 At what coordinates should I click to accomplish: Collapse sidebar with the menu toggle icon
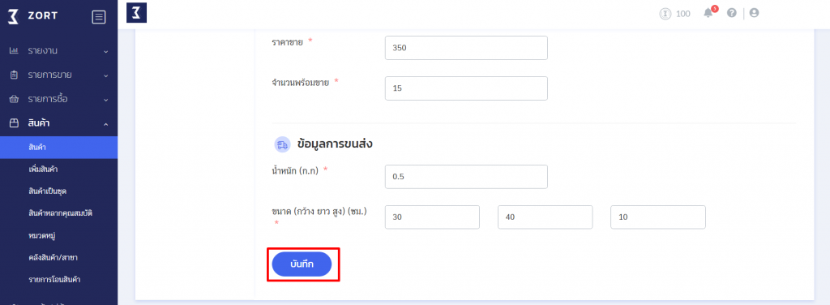tap(98, 17)
